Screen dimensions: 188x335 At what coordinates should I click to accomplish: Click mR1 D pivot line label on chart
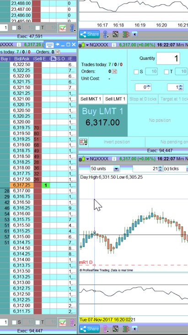(x=86, y=262)
